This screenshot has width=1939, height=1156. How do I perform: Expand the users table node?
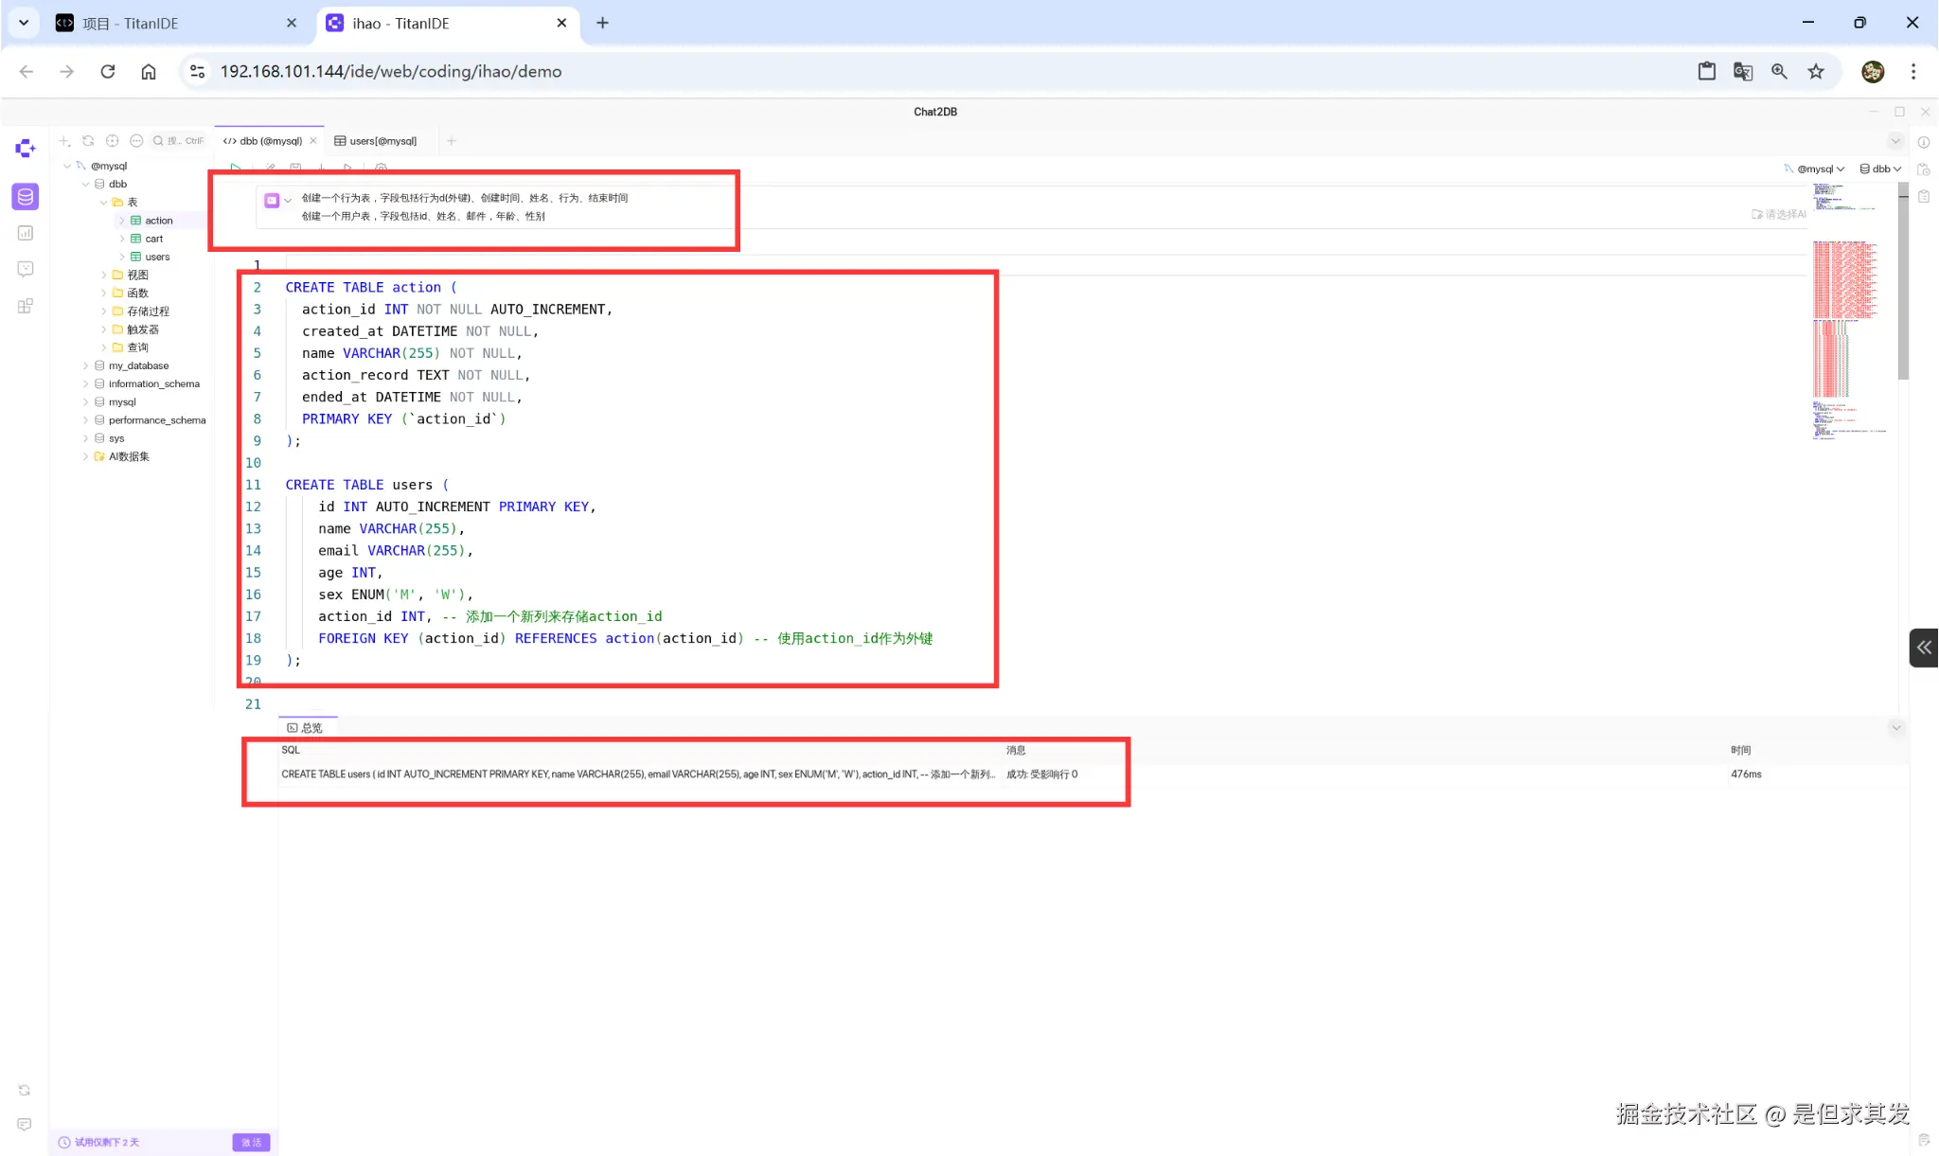pos(122,258)
